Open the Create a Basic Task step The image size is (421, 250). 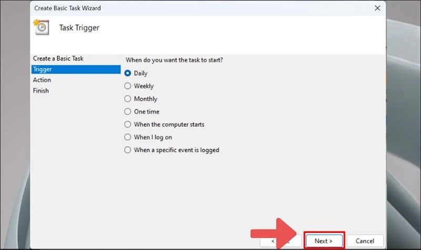click(58, 58)
